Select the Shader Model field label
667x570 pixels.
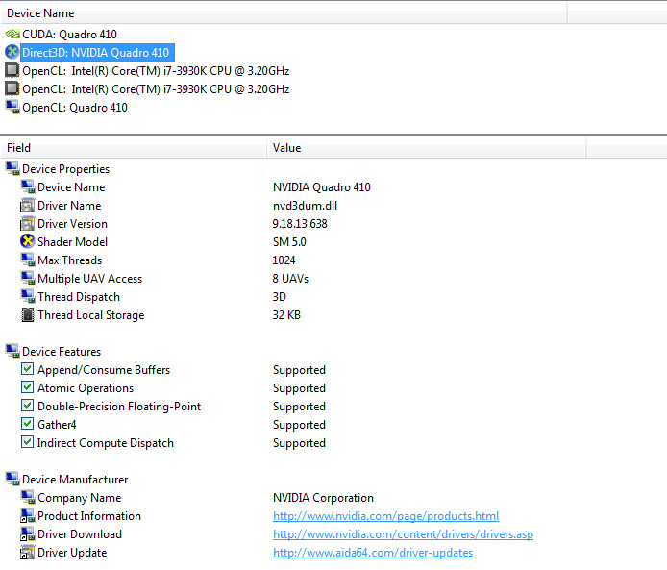(x=72, y=241)
